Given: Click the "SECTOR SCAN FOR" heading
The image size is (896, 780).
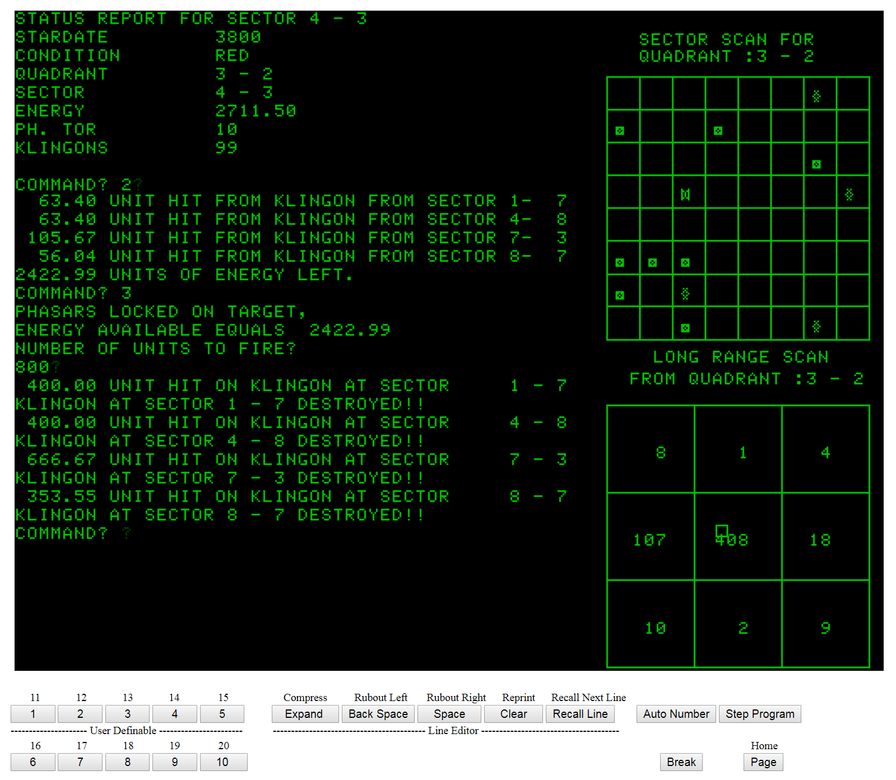Looking at the screenshot, I should pyautogui.click(x=727, y=40).
